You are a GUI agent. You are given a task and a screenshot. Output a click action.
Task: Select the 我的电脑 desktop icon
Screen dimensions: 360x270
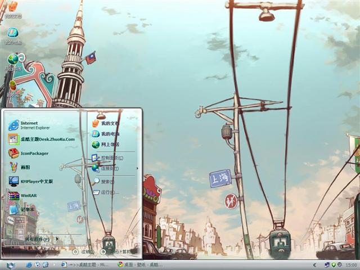pyautogui.click(x=13, y=36)
